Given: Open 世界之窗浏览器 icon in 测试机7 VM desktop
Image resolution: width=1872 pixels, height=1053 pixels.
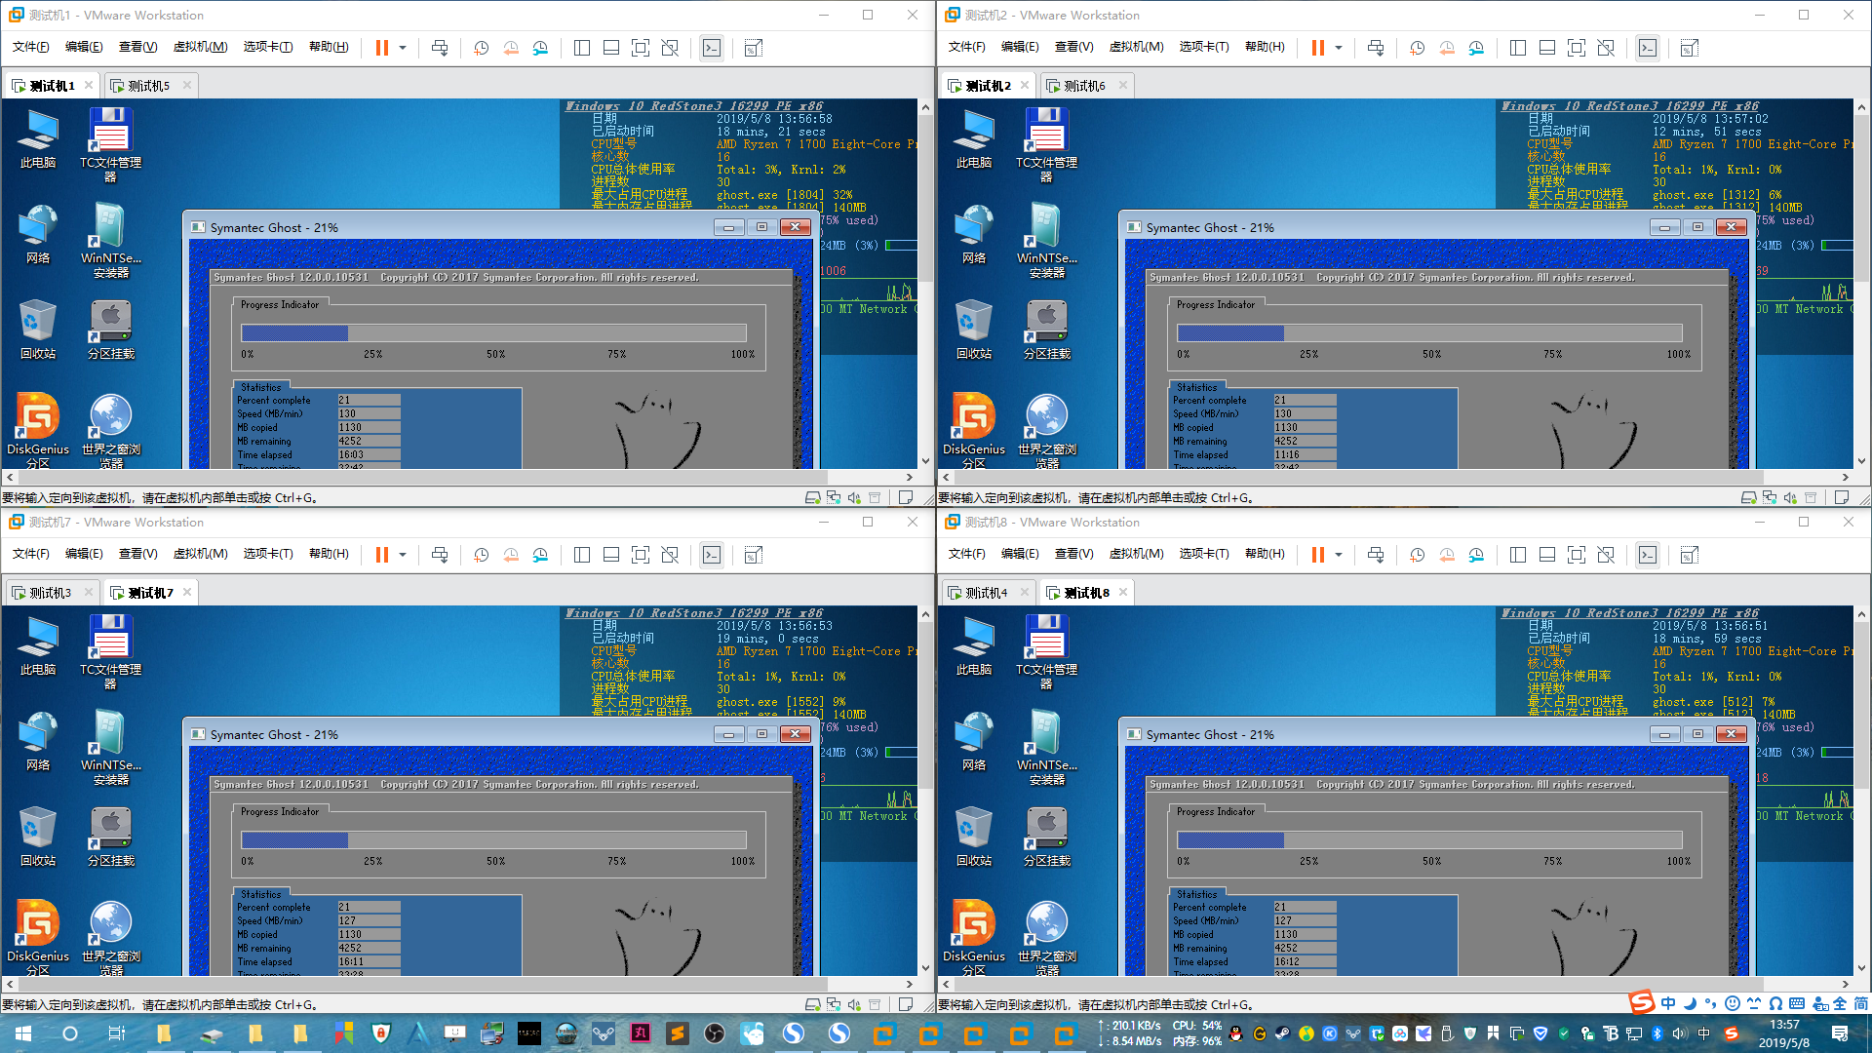Looking at the screenshot, I should pyautogui.click(x=110, y=937).
